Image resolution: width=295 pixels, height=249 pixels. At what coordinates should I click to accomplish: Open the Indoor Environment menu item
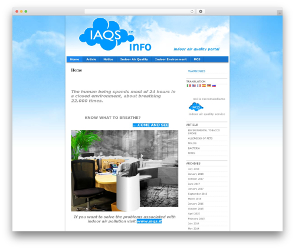point(171,59)
